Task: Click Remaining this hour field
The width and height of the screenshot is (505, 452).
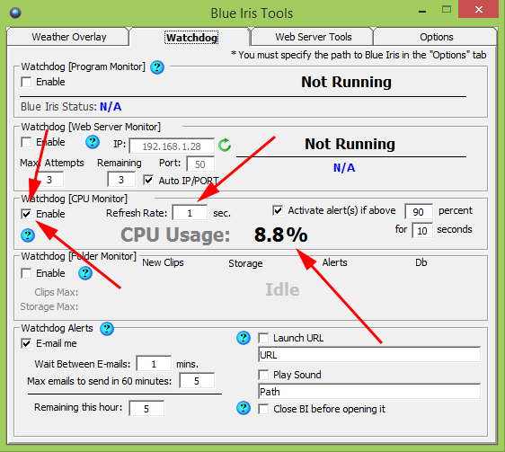Action: click(146, 409)
